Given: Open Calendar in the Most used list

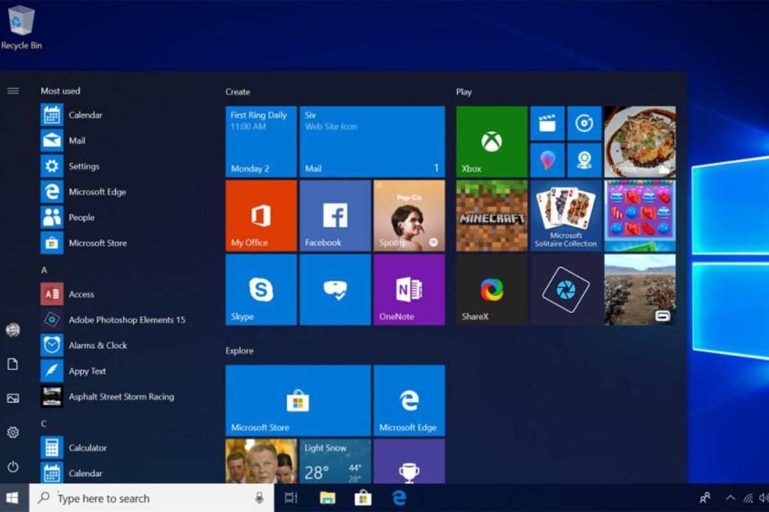Looking at the screenshot, I should point(122,115).
